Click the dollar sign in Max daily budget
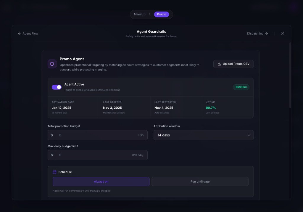Viewport: 303px width, 212px height. (52, 155)
